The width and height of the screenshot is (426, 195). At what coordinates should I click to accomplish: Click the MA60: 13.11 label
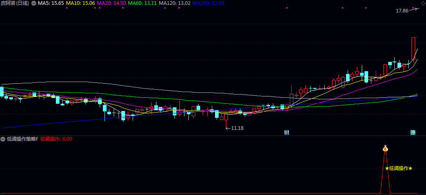coord(142,4)
